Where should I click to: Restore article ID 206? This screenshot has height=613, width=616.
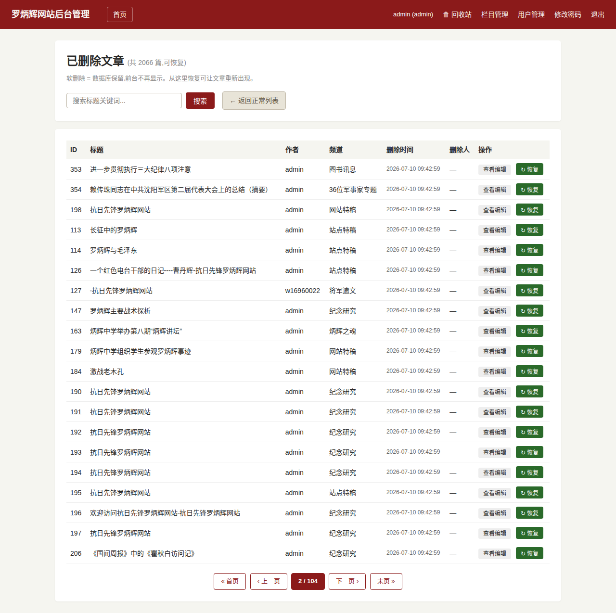[x=529, y=553]
